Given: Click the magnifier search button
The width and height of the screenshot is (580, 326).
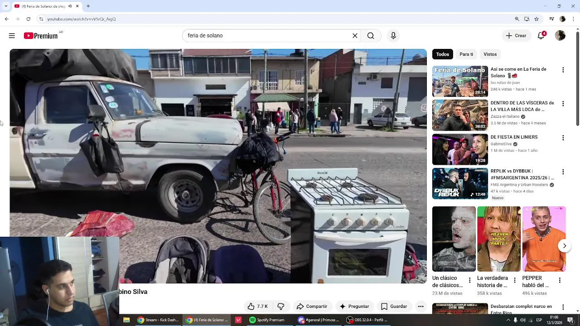Looking at the screenshot, I should point(371,36).
